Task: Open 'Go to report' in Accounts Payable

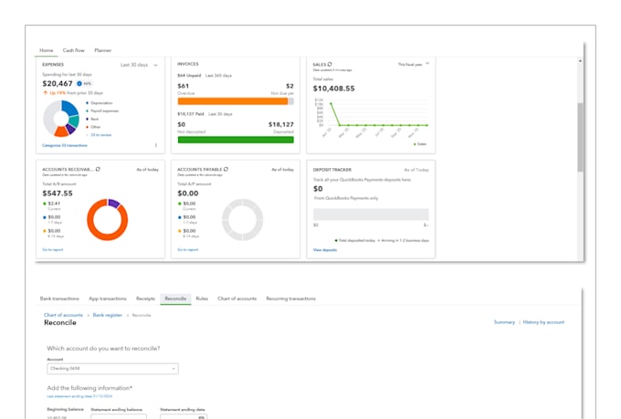Action: tap(188, 249)
